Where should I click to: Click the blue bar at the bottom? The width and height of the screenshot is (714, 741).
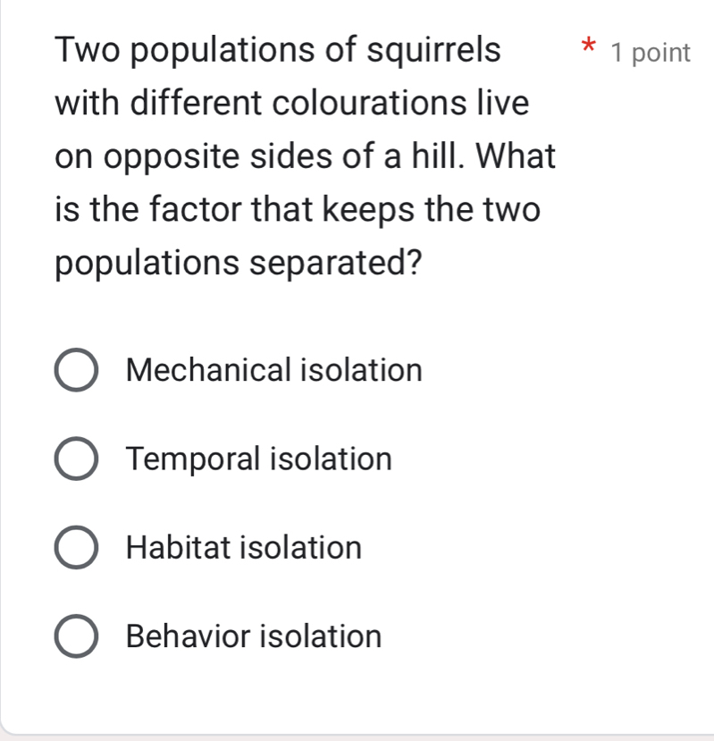(357, 737)
